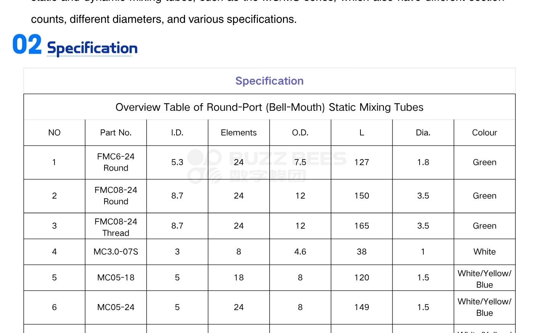Screen dimensions: 534x333
Task: Select the MC05-24 part number cell
Action: 116,308
